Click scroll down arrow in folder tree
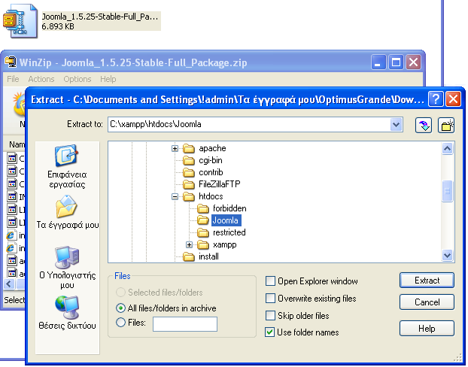This screenshot has height=367, width=468. click(x=447, y=256)
